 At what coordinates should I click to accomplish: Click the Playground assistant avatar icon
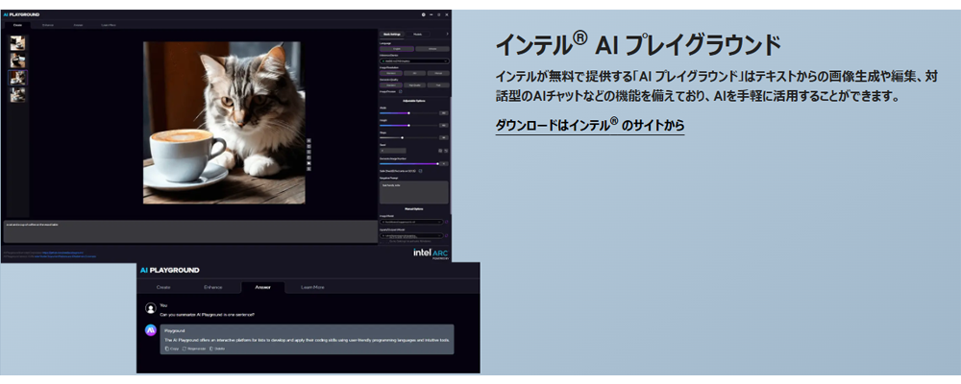(150, 330)
